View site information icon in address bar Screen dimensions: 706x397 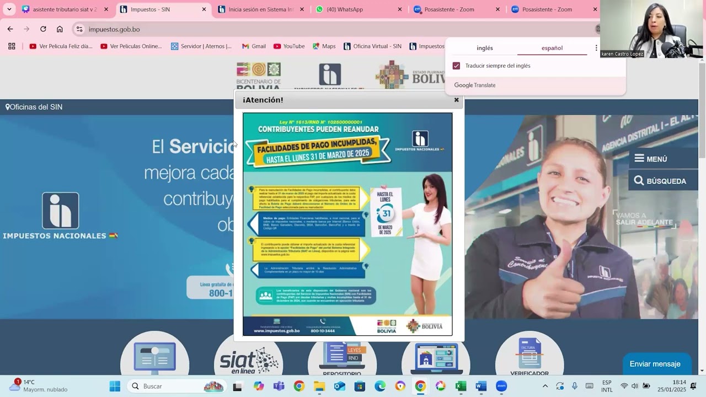pyautogui.click(x=79, y=29)
